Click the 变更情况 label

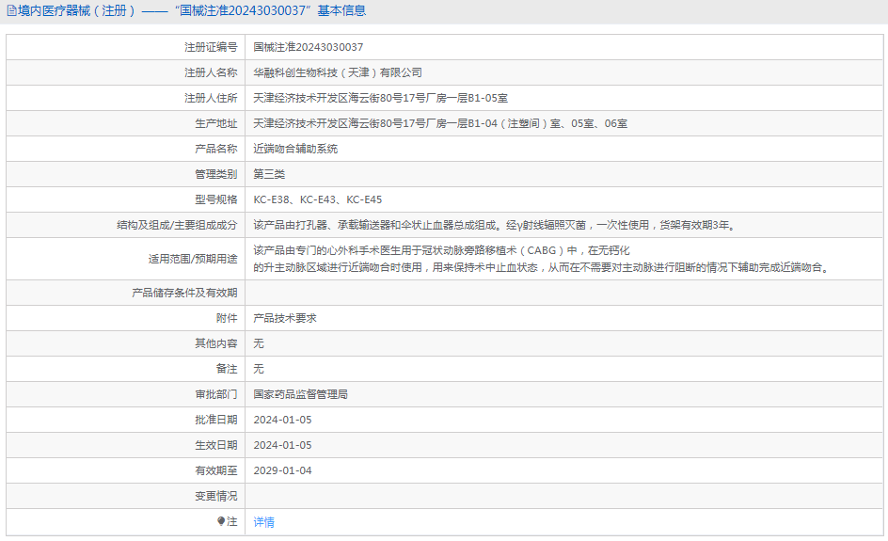coord(216,496)
